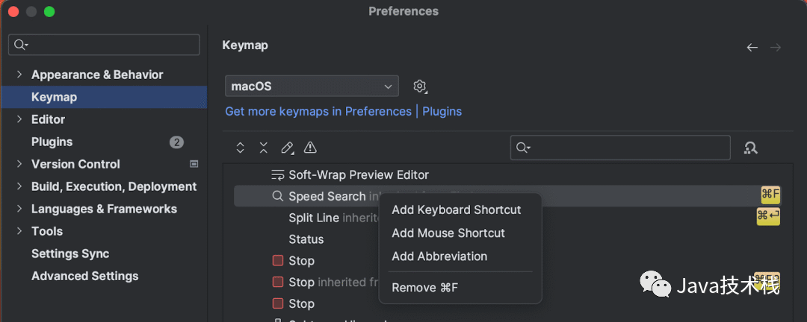Screen dimensions: 807x322
Task: Select the Split Line action row
Action: point(507,218)
